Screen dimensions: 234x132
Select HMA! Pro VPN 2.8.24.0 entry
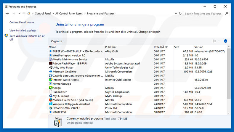66,108
